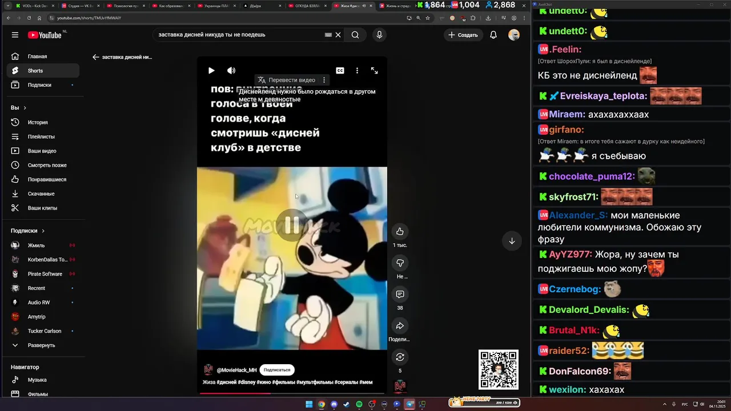This screenshot has width=731, height=411.
Task: Open notifications bell
Action: pos(493,35)
